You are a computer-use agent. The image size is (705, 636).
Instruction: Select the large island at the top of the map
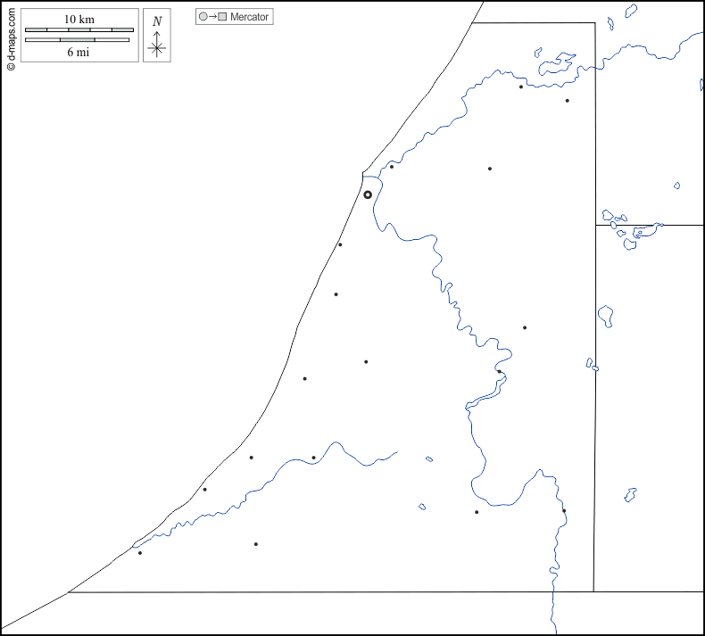[557, 63]
